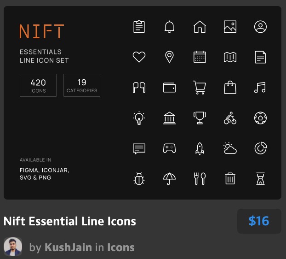Click the bell notification icon

169,27
